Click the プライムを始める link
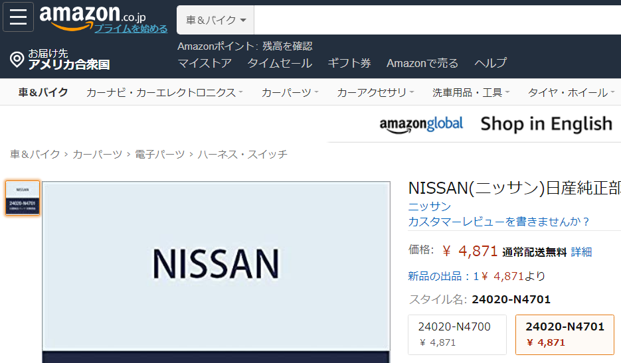Viewport: 621px width, 363px height. 131,29
